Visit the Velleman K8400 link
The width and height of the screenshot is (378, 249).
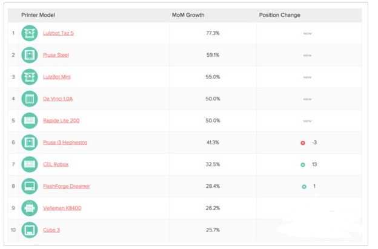pyautogui.click(x=61, y=208)
